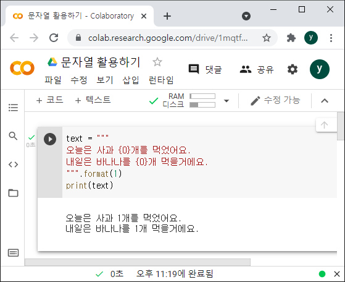Star the notebook title
345x282 pixels.
coord(157,62)
